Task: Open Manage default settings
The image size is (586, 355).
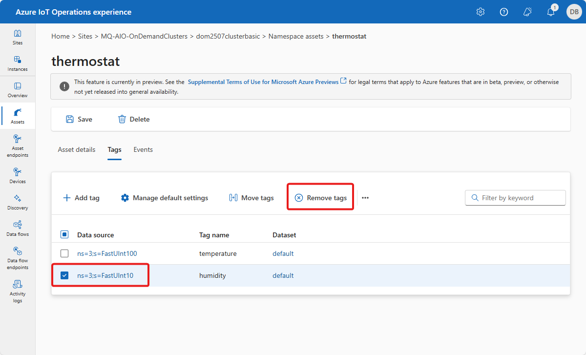Action: pos(165,198)
